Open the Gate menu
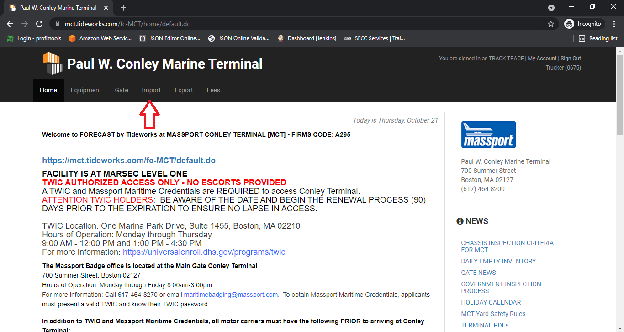 pos(122,91)
